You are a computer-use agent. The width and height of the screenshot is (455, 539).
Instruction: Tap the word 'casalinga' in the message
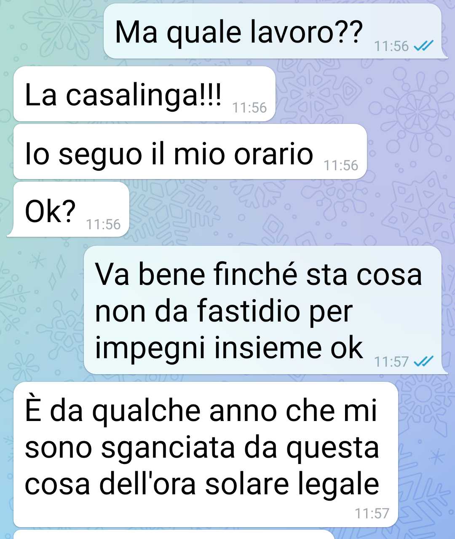point(131,96)
